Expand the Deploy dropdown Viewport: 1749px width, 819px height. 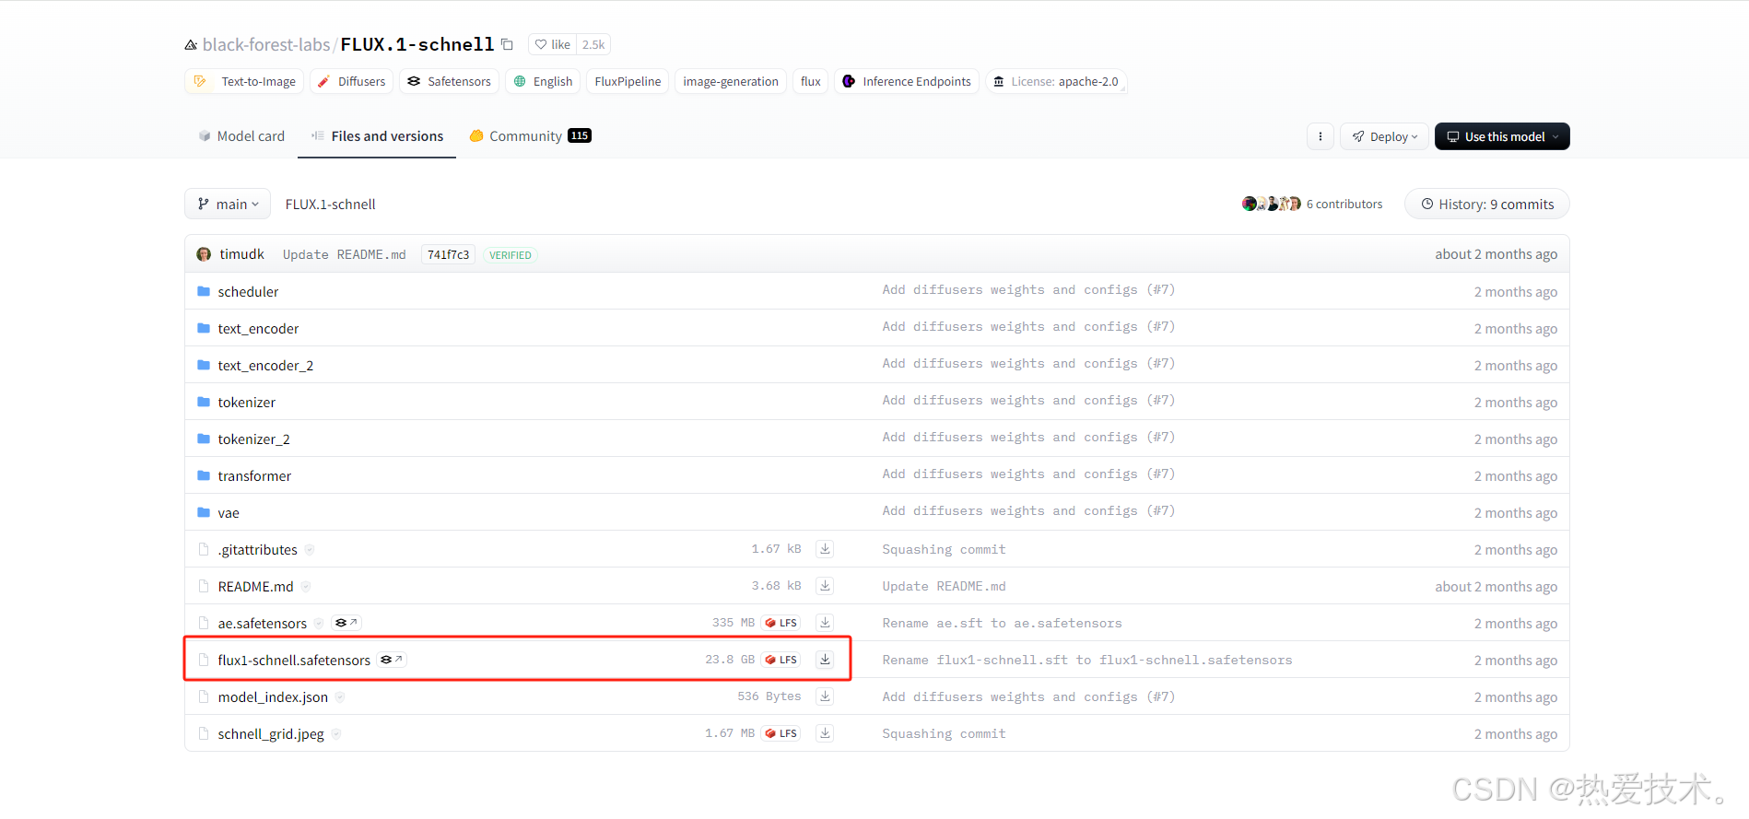tap(1385, 136)
